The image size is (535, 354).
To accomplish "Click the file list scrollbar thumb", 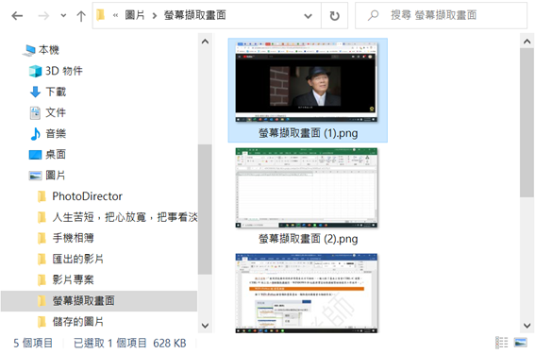I will click(x=527, y=123).
